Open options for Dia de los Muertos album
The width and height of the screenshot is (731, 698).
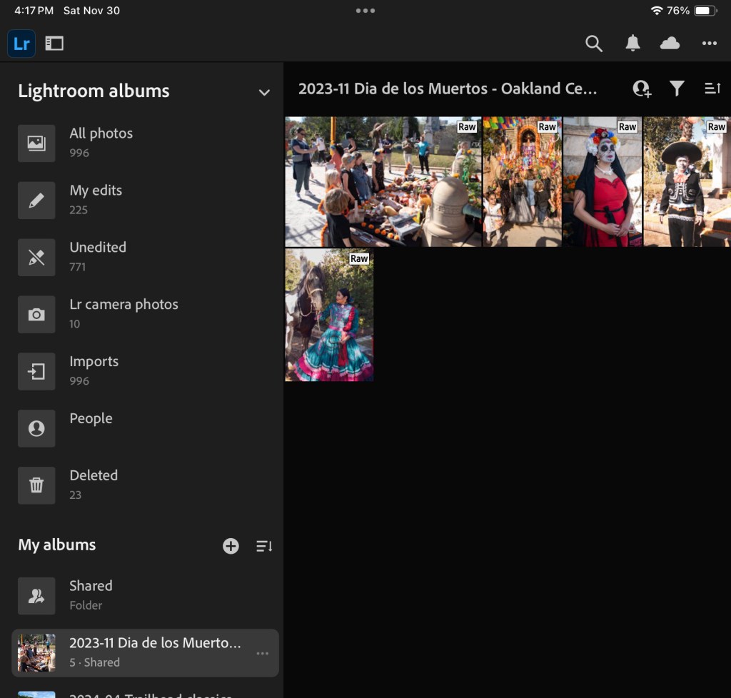[263, 653]
